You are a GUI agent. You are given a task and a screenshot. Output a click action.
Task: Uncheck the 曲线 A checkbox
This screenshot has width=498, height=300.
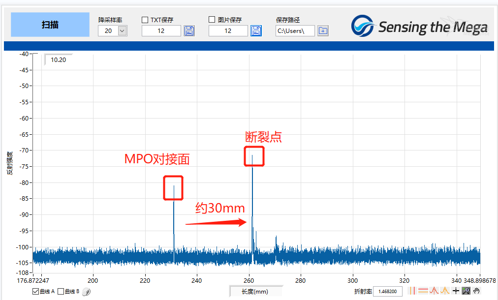[35, 292]
